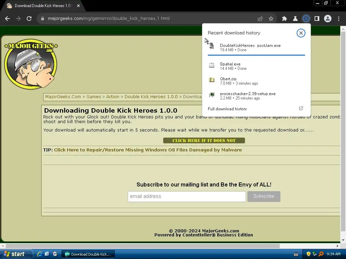This screenshot has width=346, height=259.
Task: Click MajorGeeks.Com breadcrumb link
Action: pos(63,97)
